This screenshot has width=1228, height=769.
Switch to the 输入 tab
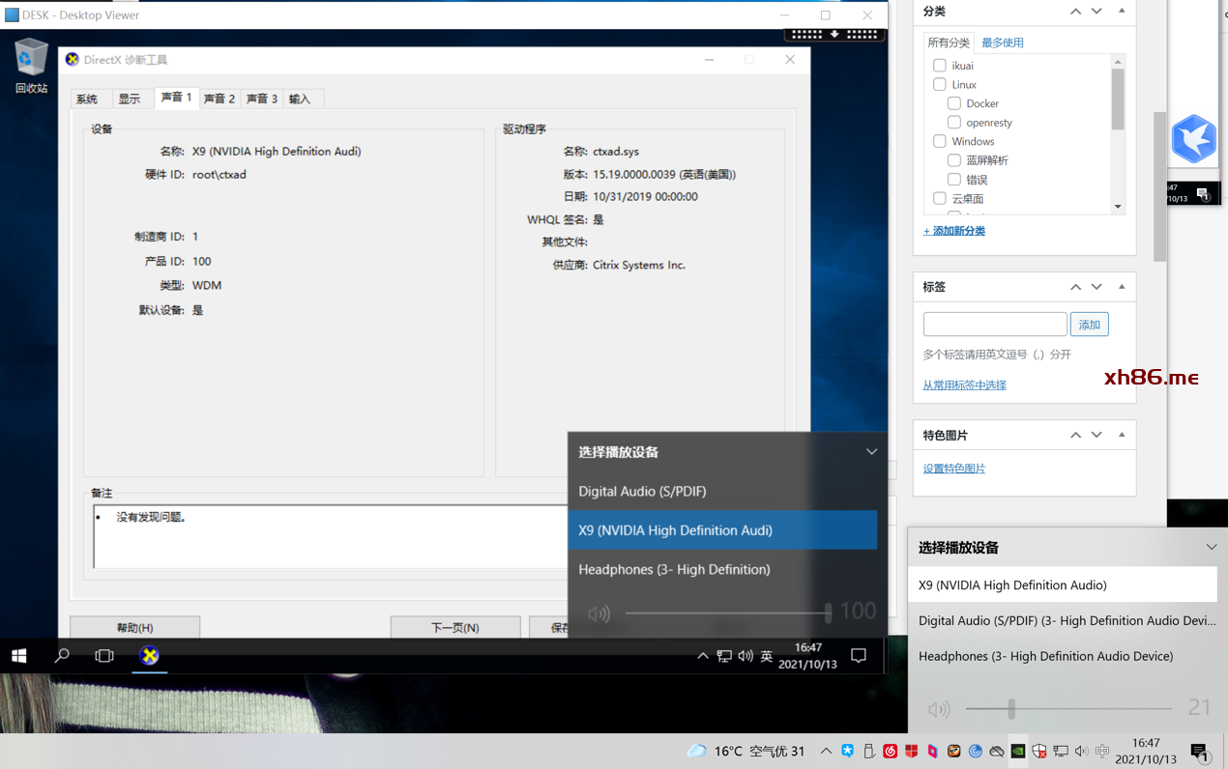300,99
